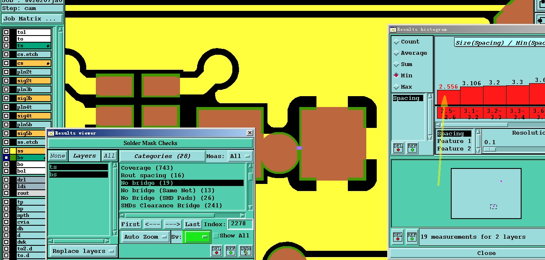The image size is (545, 260).
Task: Click the DEL icon in Results viewer
Action: pos(216,250)
